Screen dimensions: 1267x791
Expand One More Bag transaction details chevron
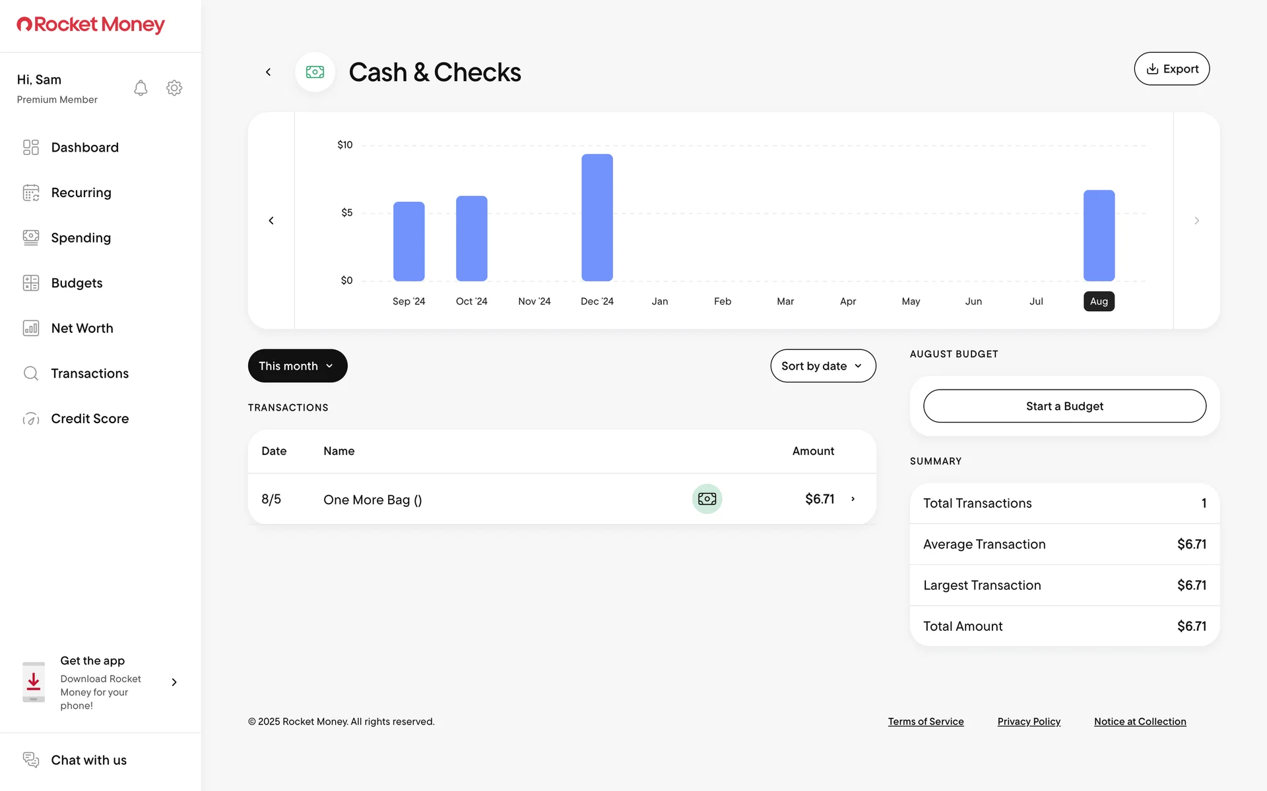click(853, 499)
